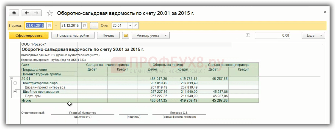Open account 20.01 with the open-form icon
The image size is (336, 130).
pos(136,26)
